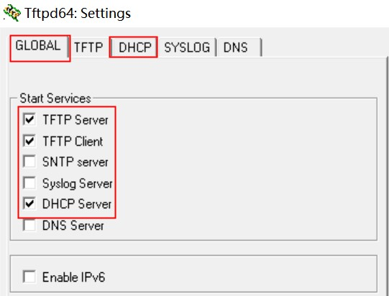Click the 'Syslog Server' label text
The image size is (389, 296).
pos(78,184)
